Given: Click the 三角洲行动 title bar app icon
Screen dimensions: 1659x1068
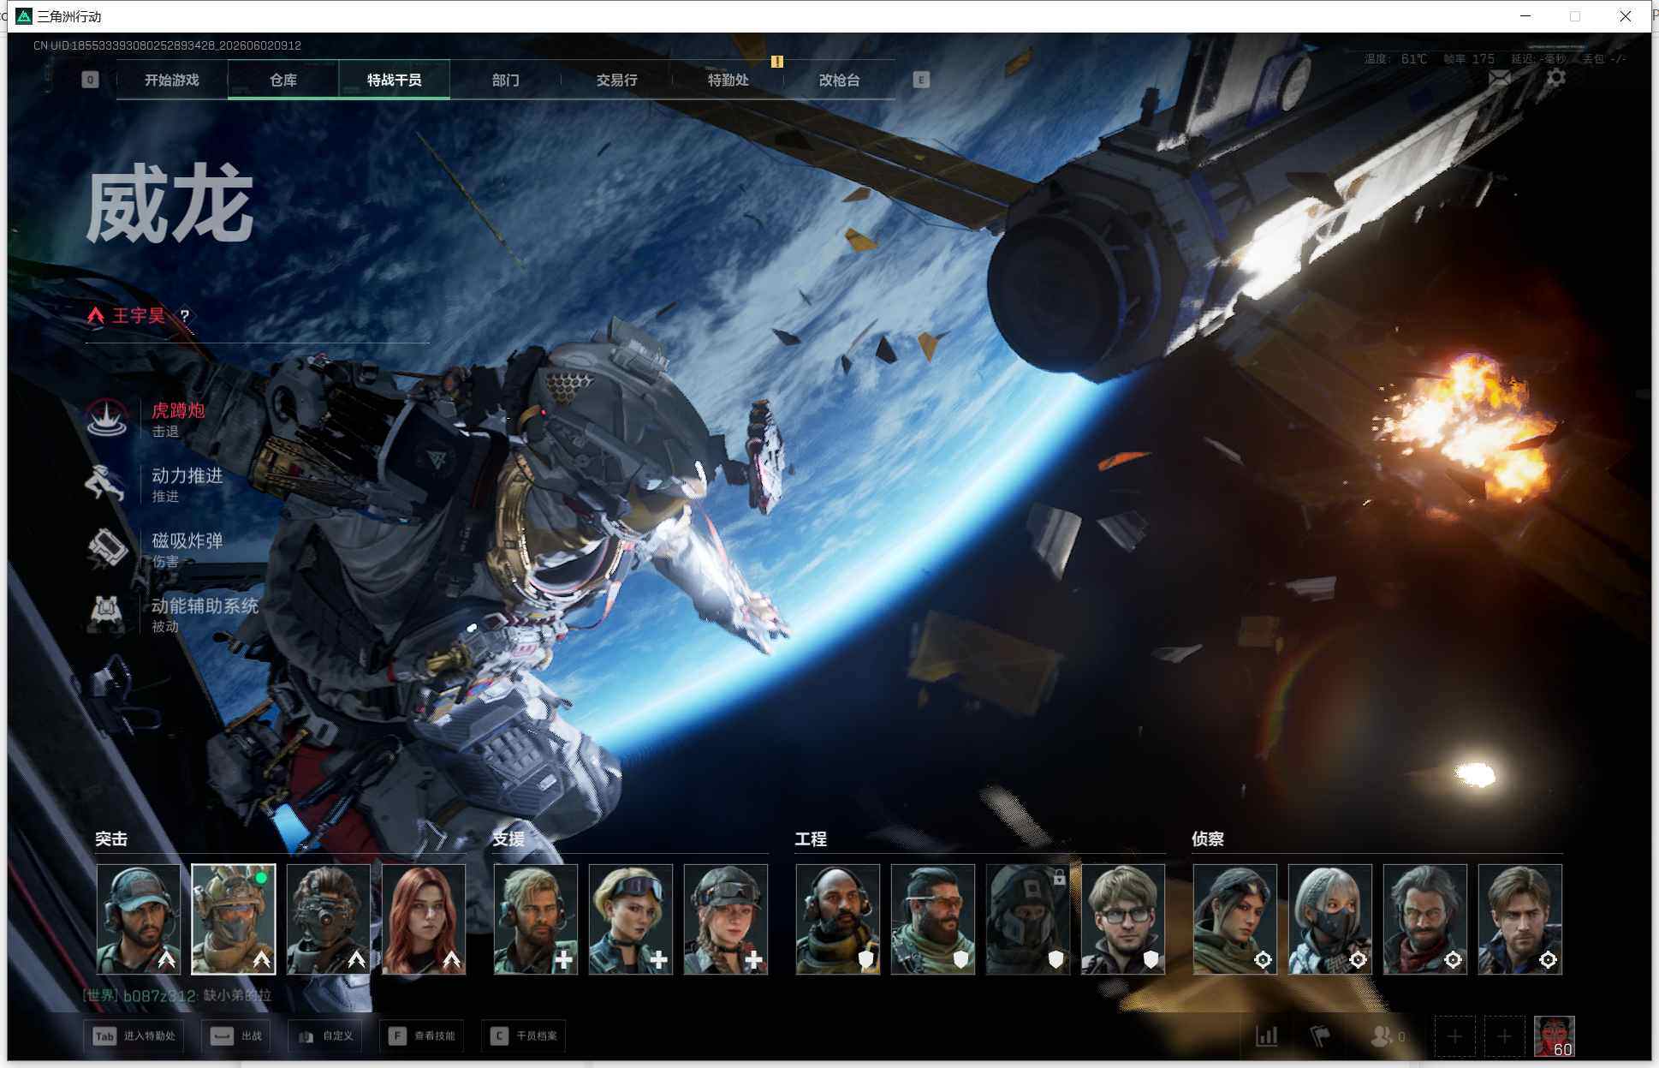Looking at the screenshot, I should pyautogui.click(x=24, y=16).
